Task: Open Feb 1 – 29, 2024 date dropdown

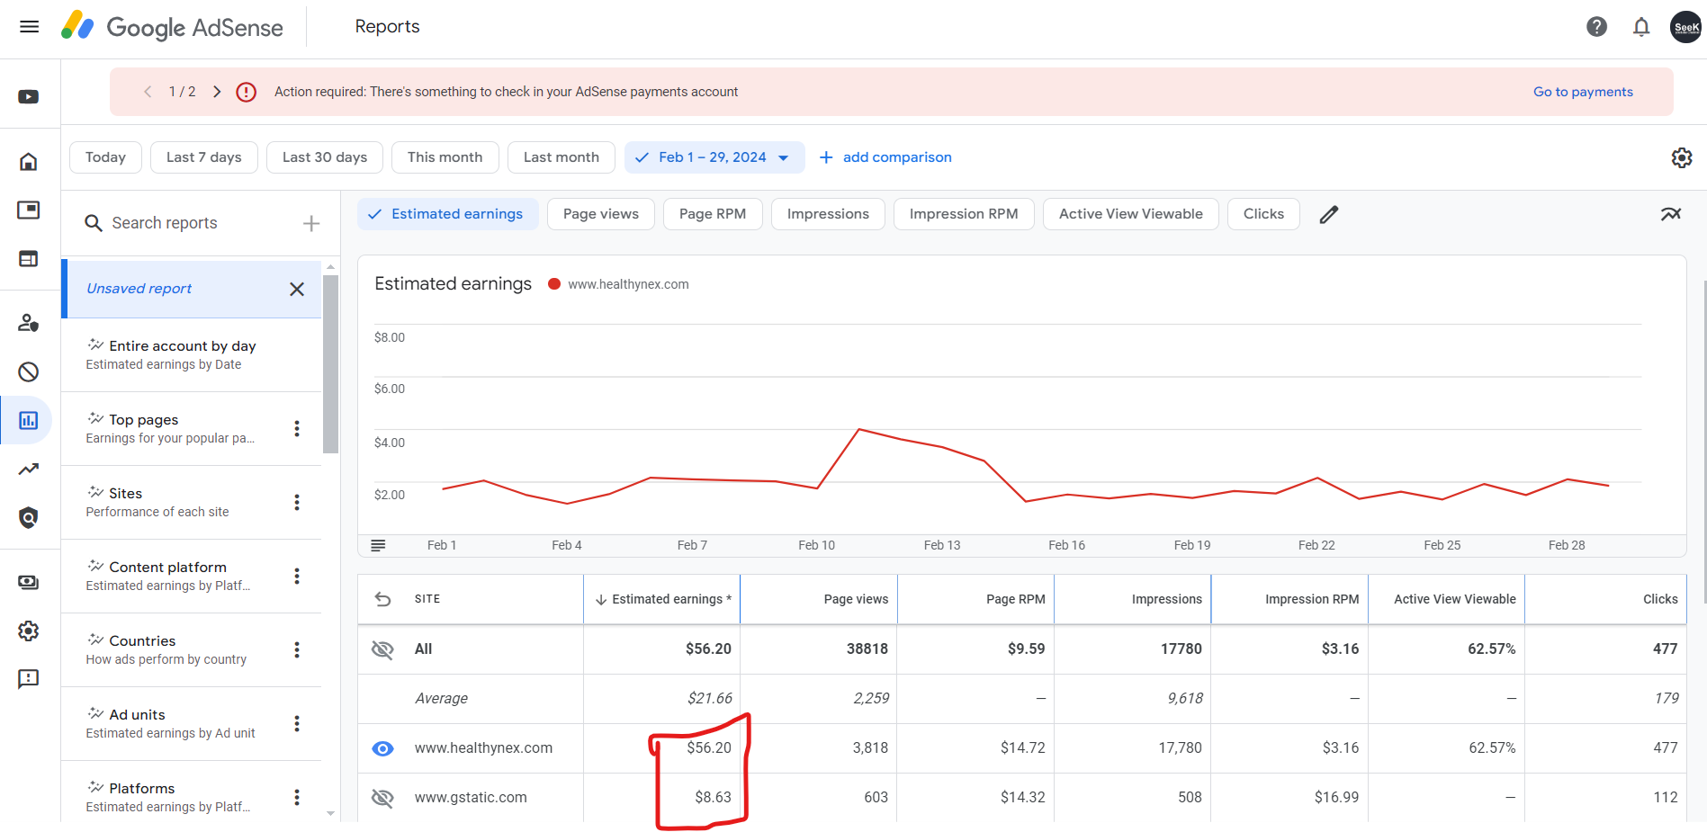Action: click(x=714, y=157)
